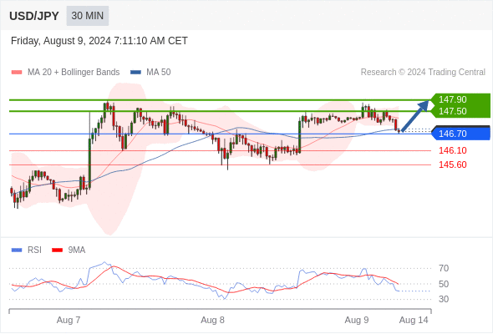Screen dimensions: 493x334
Task: Click the Aug 8 date axis label
Action: coord(212,320)
